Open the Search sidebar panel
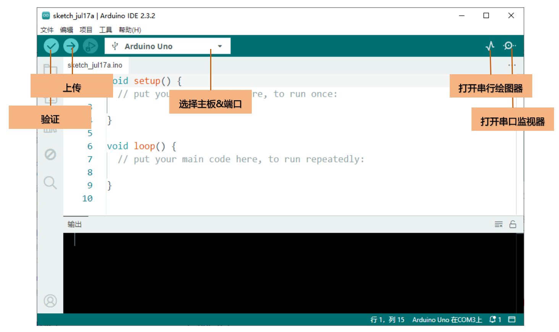Viewport: 559px width, 332px height. 50,183
